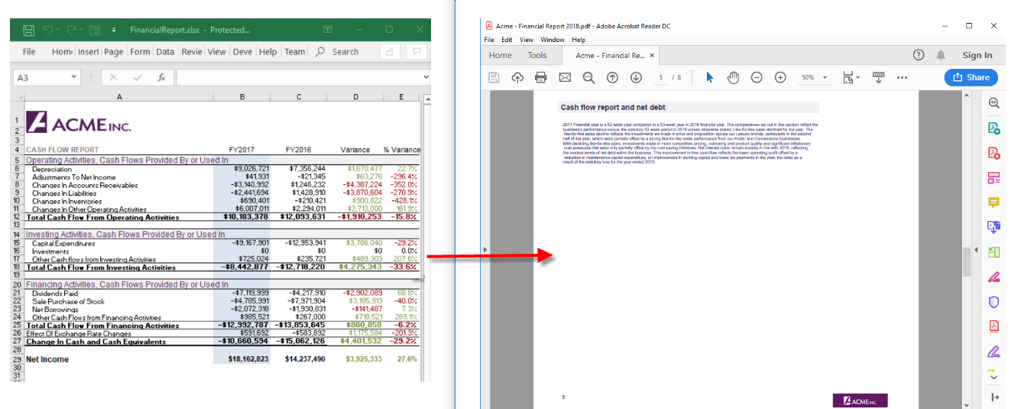
Task: Show more tools via three dots in Acrobat
Action: pyautogui.click(x=902, y=77)
